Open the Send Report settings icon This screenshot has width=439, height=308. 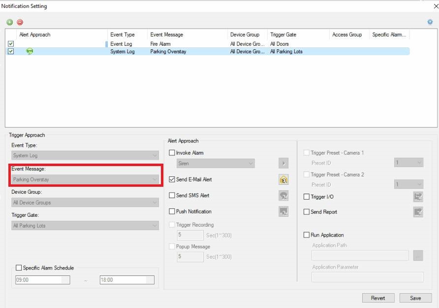(418, 212)
